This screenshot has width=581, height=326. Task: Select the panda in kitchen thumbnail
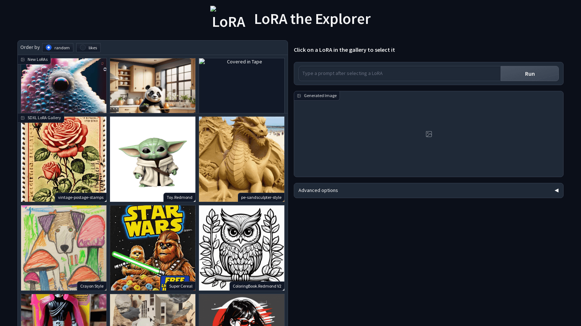[153, 85]
